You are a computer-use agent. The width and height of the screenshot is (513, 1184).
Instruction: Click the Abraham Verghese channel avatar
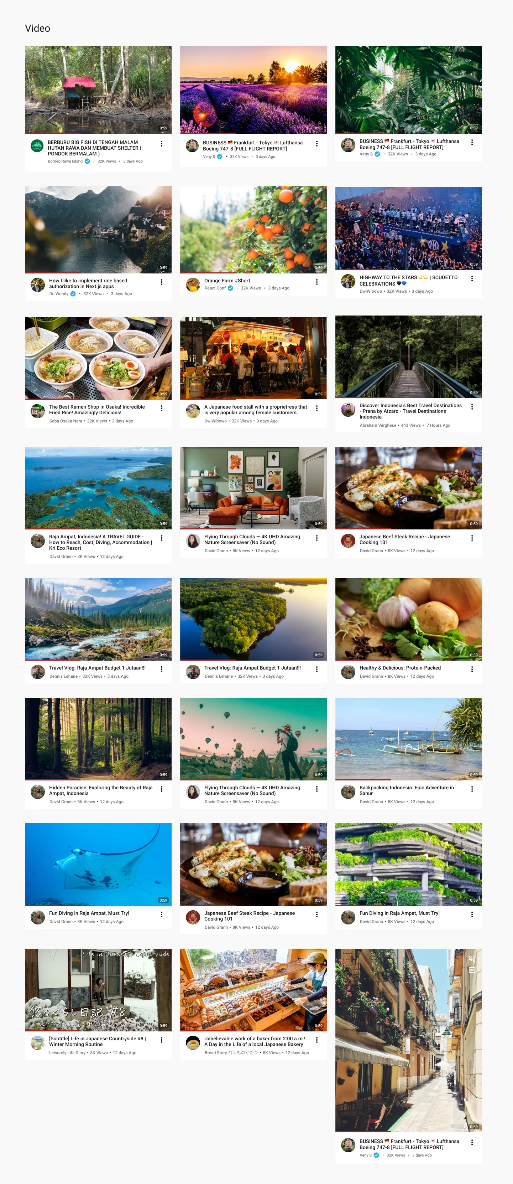click(348, 410)
